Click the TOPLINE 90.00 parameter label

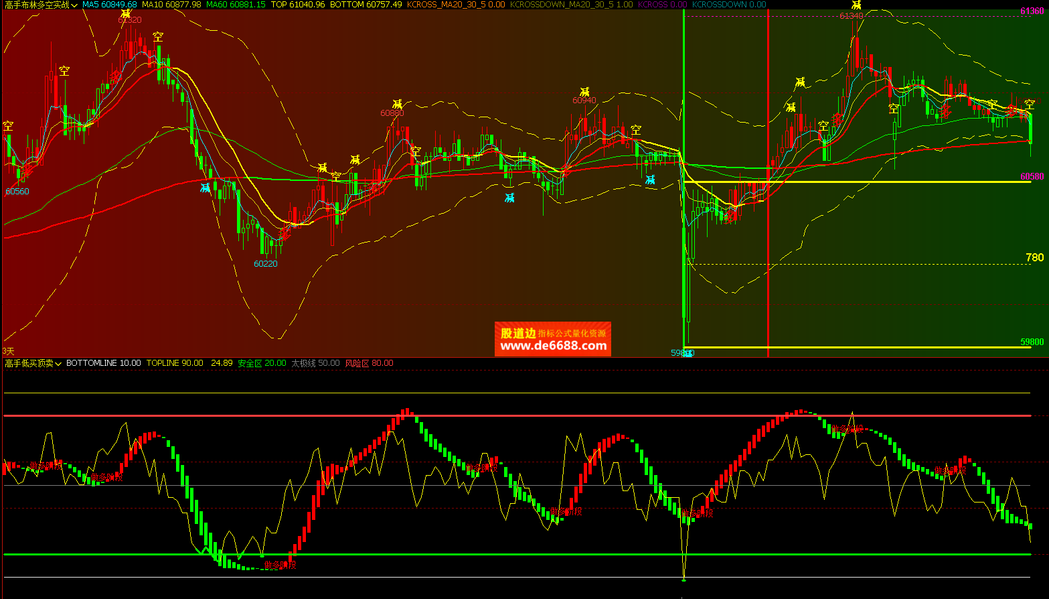point(175,363)
